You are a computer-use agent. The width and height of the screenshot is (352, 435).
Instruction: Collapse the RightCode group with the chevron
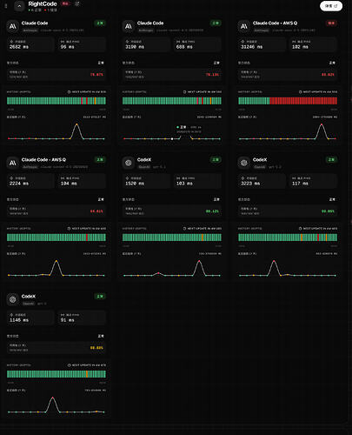[x=19, y=6]
